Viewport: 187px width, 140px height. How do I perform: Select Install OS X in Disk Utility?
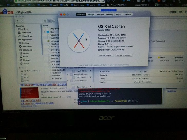coord(81,71)
